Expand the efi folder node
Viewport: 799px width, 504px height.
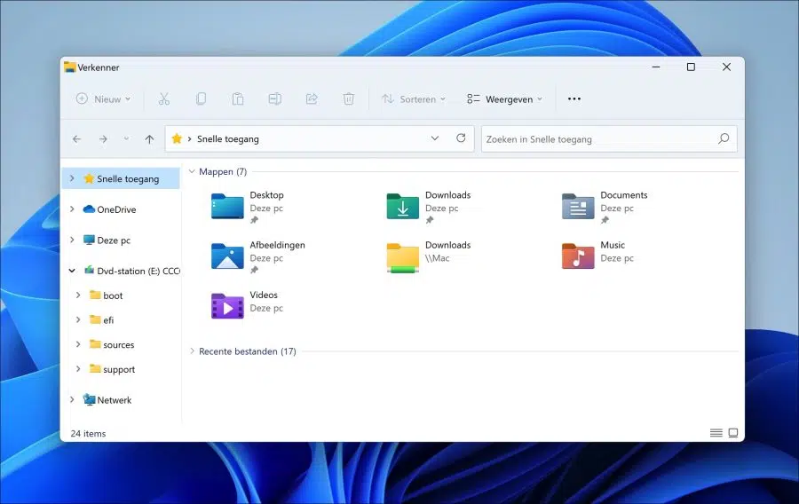click(x=78, y=319)
